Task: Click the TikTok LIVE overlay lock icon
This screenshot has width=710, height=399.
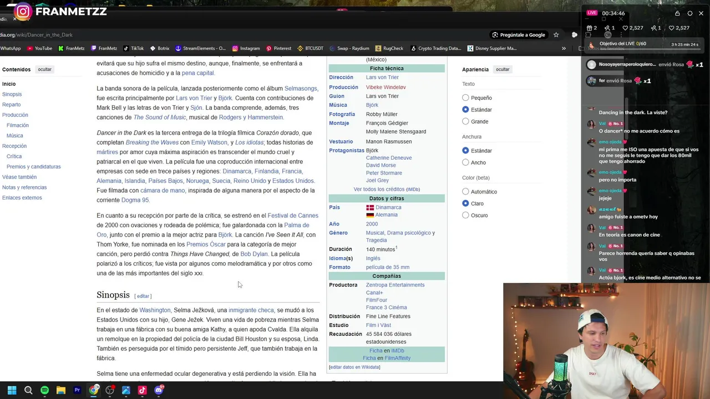Action: [677, 13]
